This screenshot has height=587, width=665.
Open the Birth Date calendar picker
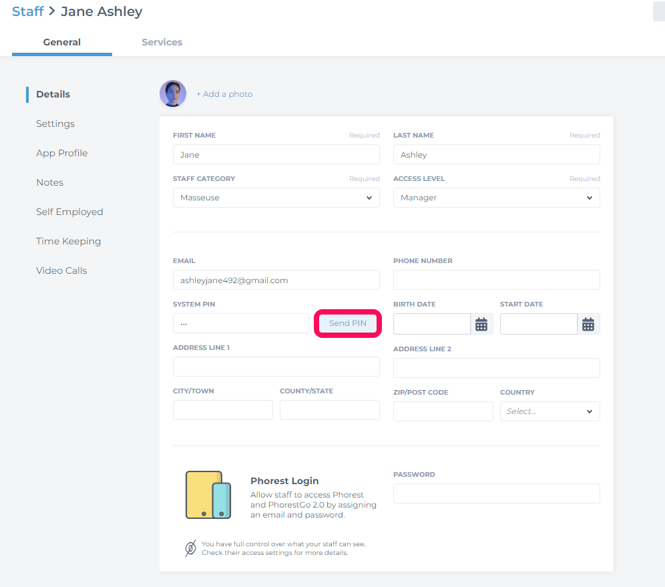pyautogui.click(x=481, y=324)
